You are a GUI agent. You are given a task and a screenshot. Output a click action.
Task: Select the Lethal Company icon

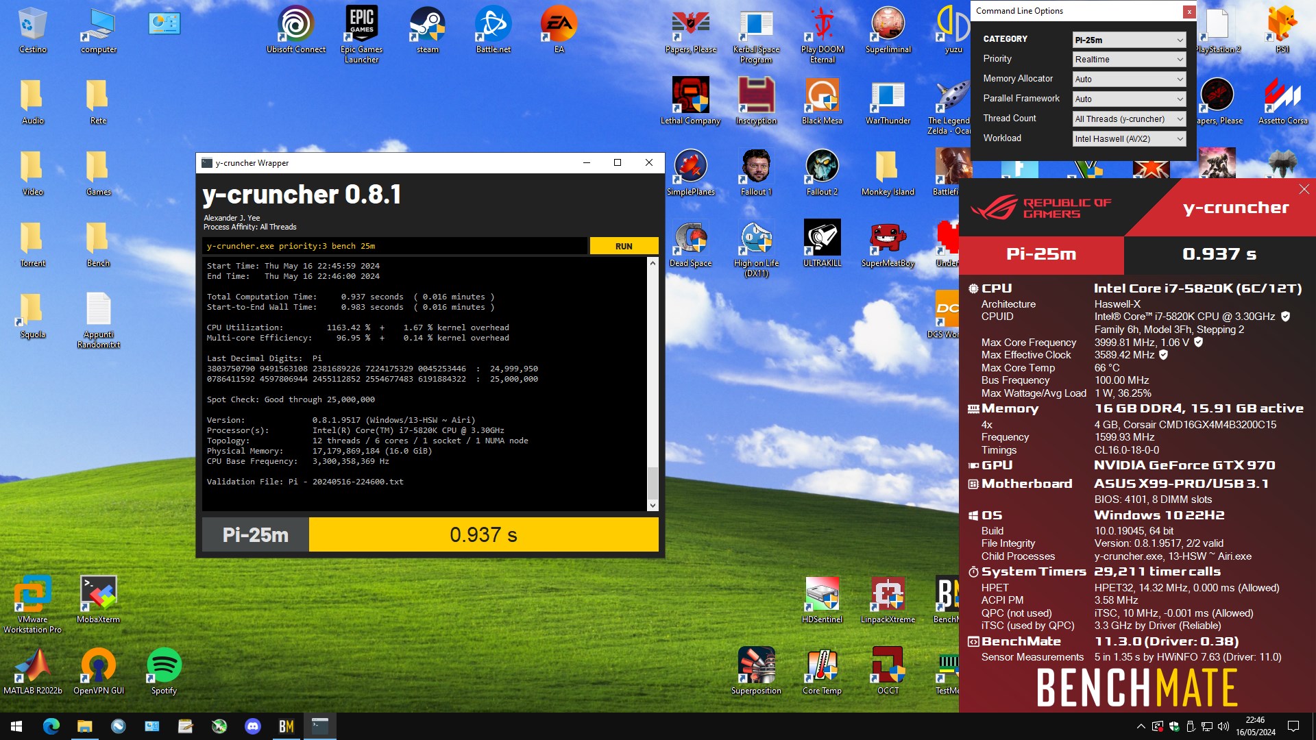[x=690, y=101]
